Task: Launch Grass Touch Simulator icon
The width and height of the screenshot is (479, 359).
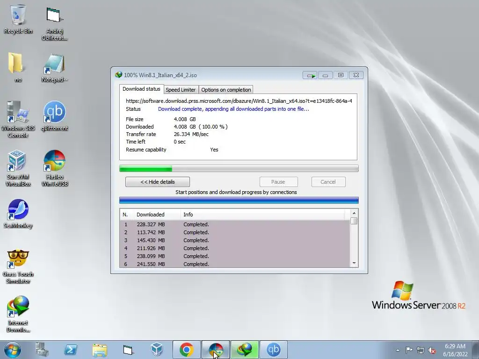Action: click(x=18, y=266)
